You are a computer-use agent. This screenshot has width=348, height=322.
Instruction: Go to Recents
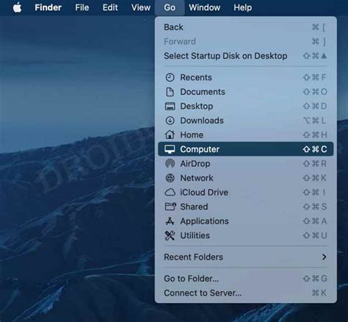tap(246, 77)
